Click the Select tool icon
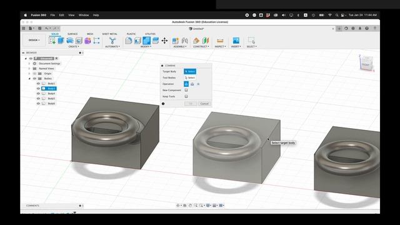This screenshot has width=400, height=225. tap(251, 40)
